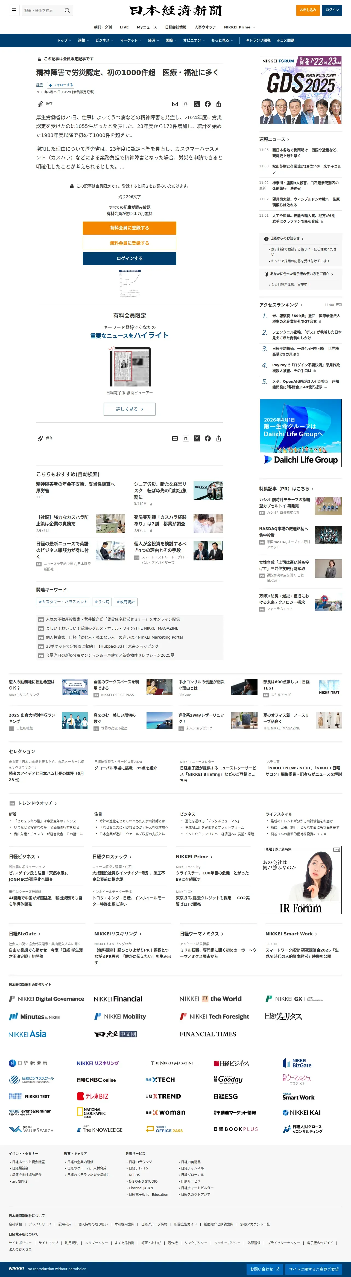Click the save clip icon above recommendations
The width and height of the screenshot is (351, 1277).
(x=41, y=438)
